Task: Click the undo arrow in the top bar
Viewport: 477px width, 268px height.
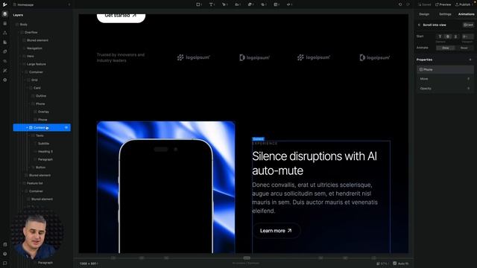Action: click(400, 4)
